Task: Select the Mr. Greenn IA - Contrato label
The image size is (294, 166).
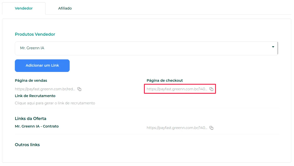Action: coord(37,127)
